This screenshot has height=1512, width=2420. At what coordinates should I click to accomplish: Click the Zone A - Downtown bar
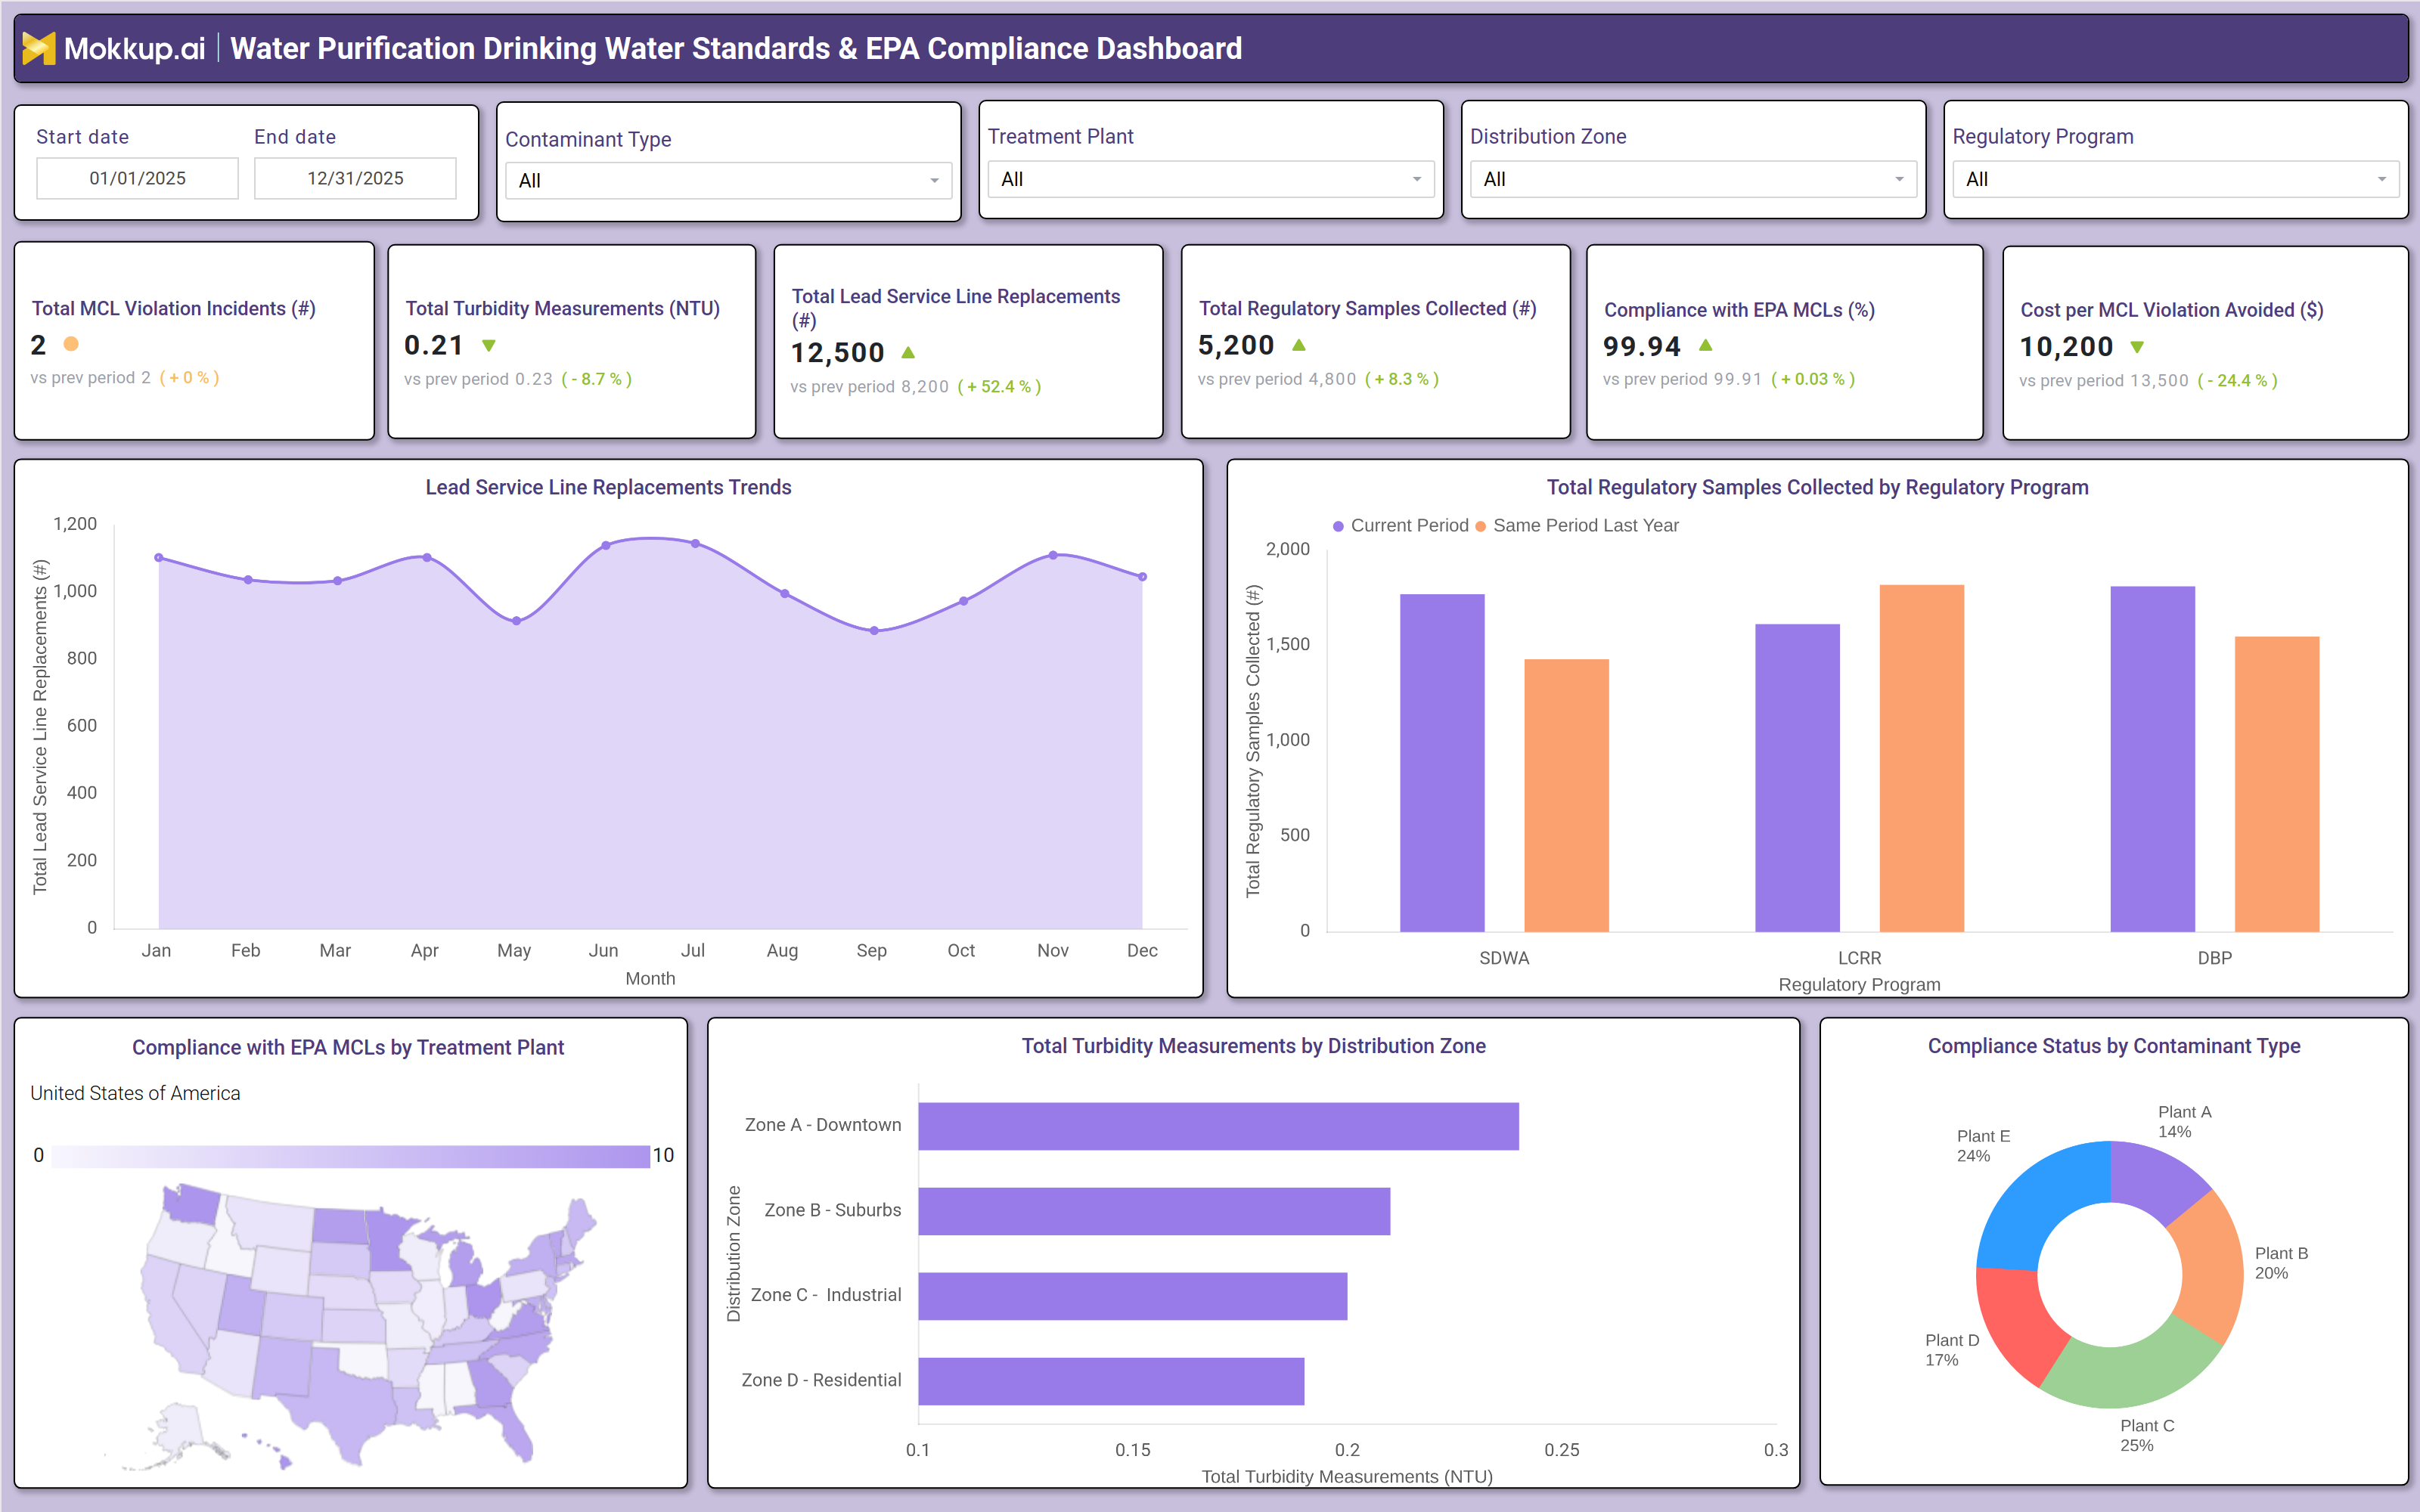click(x=1218, y=1126)
